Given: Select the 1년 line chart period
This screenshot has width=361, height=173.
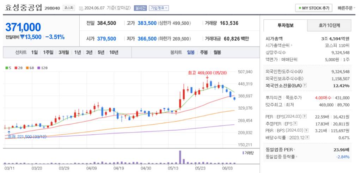Looking at the screenshot, I should (x=78, y=52).
